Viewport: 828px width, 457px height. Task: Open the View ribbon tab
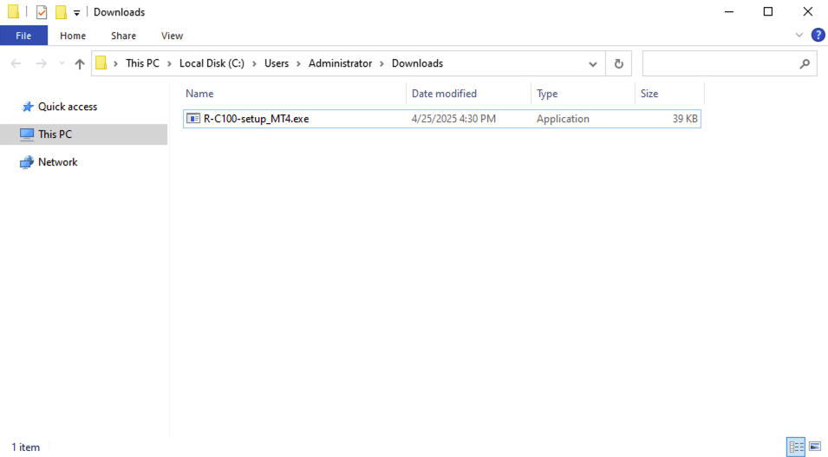point(172,36)
